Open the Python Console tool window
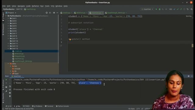Viewport: 195px width, 110px height. [62, 106]
